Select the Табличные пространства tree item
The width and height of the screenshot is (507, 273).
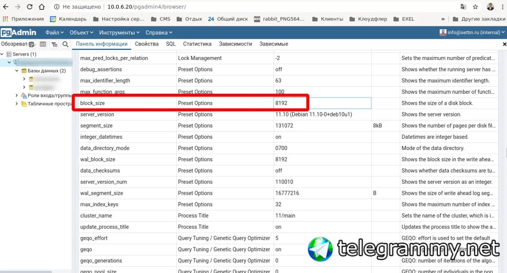click(x=50, y=104)
